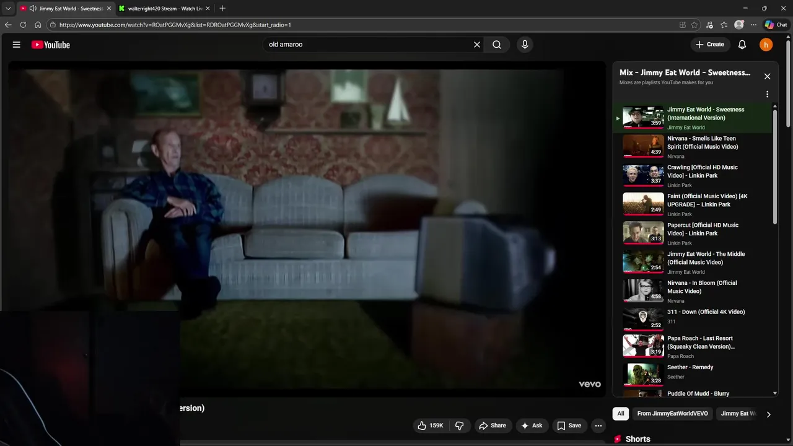This screenshot has width=793, height=446.
Task: Mute tab via speaker icon
Action: [32, 8]
